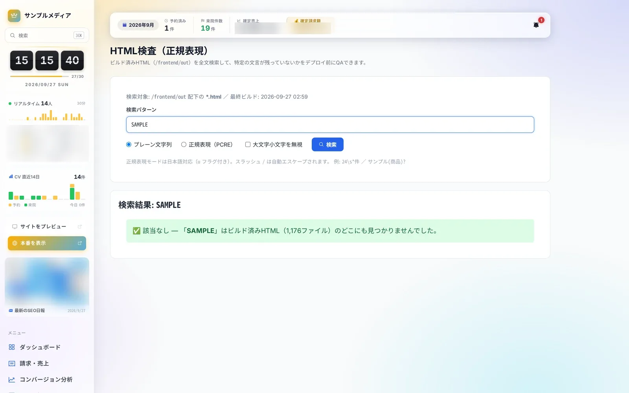
Task: Click the 確定請求額 label
Action: pyautogui.click(x=311, y=21)
